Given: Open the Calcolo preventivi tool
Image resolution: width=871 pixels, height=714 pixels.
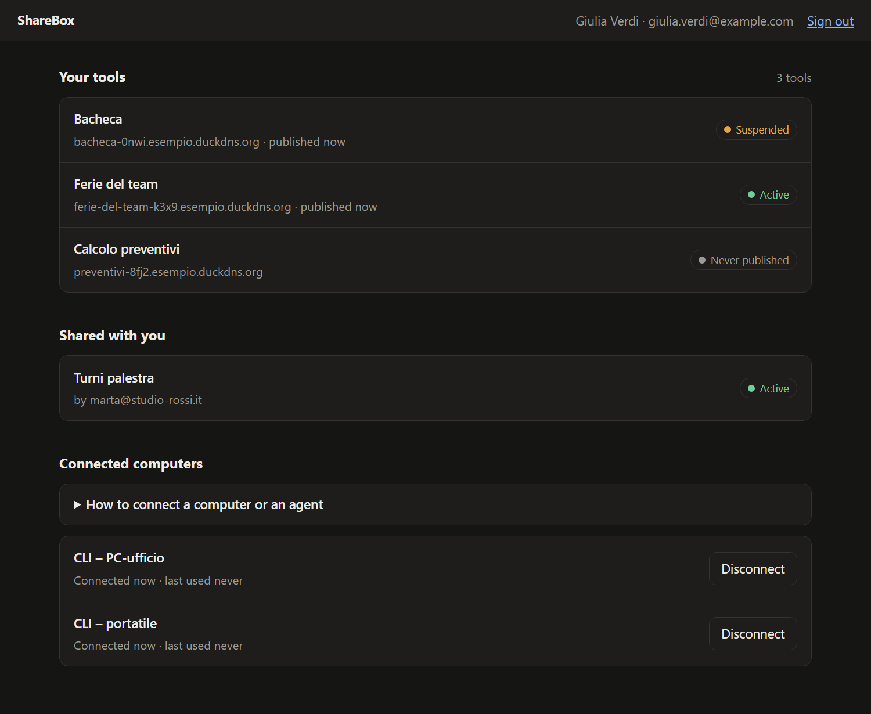Looking at the screenshot, I should (435, 260).
